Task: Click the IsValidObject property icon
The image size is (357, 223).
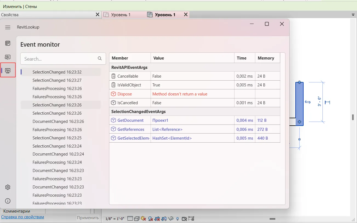Action: point(113,85)
